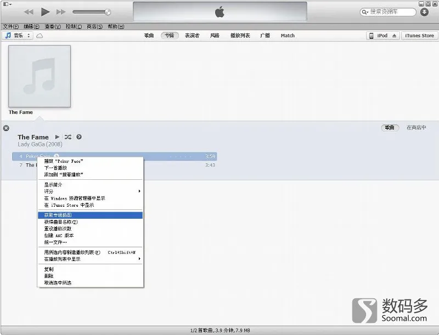Choose 添加到 "接着播放" menu entry
This screenshot has height=335, width=439.
tap(90, 174)
